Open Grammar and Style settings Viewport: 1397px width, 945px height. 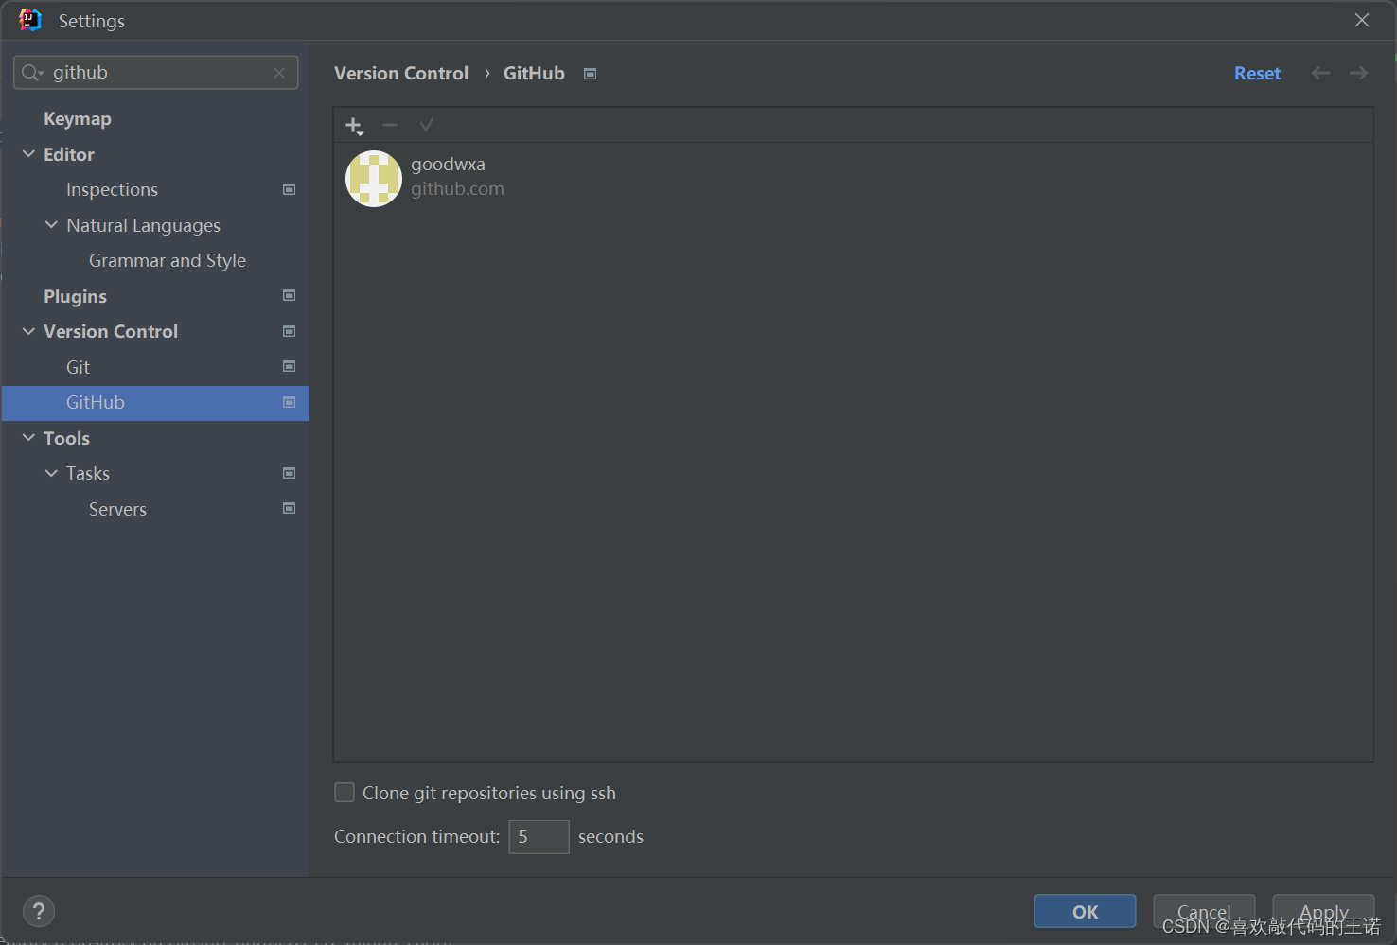tap(168, 260)
